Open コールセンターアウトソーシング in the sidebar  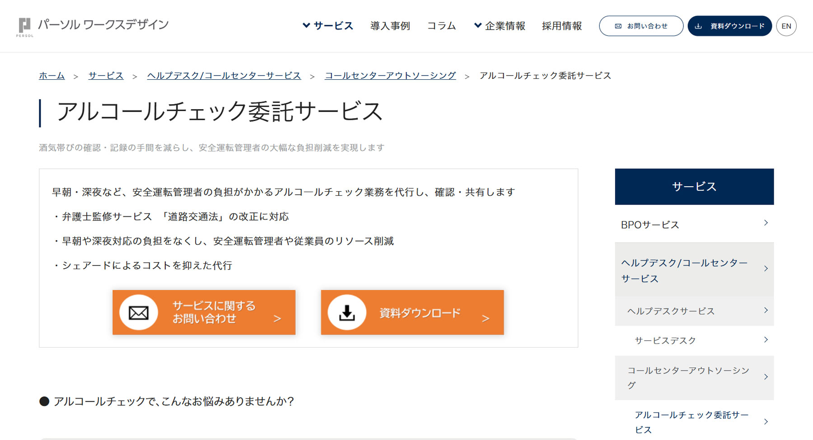coord(694,378)
